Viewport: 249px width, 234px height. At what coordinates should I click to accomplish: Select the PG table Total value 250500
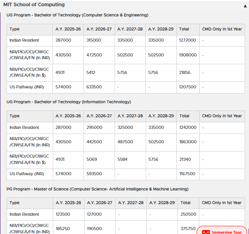click(188, 215)
